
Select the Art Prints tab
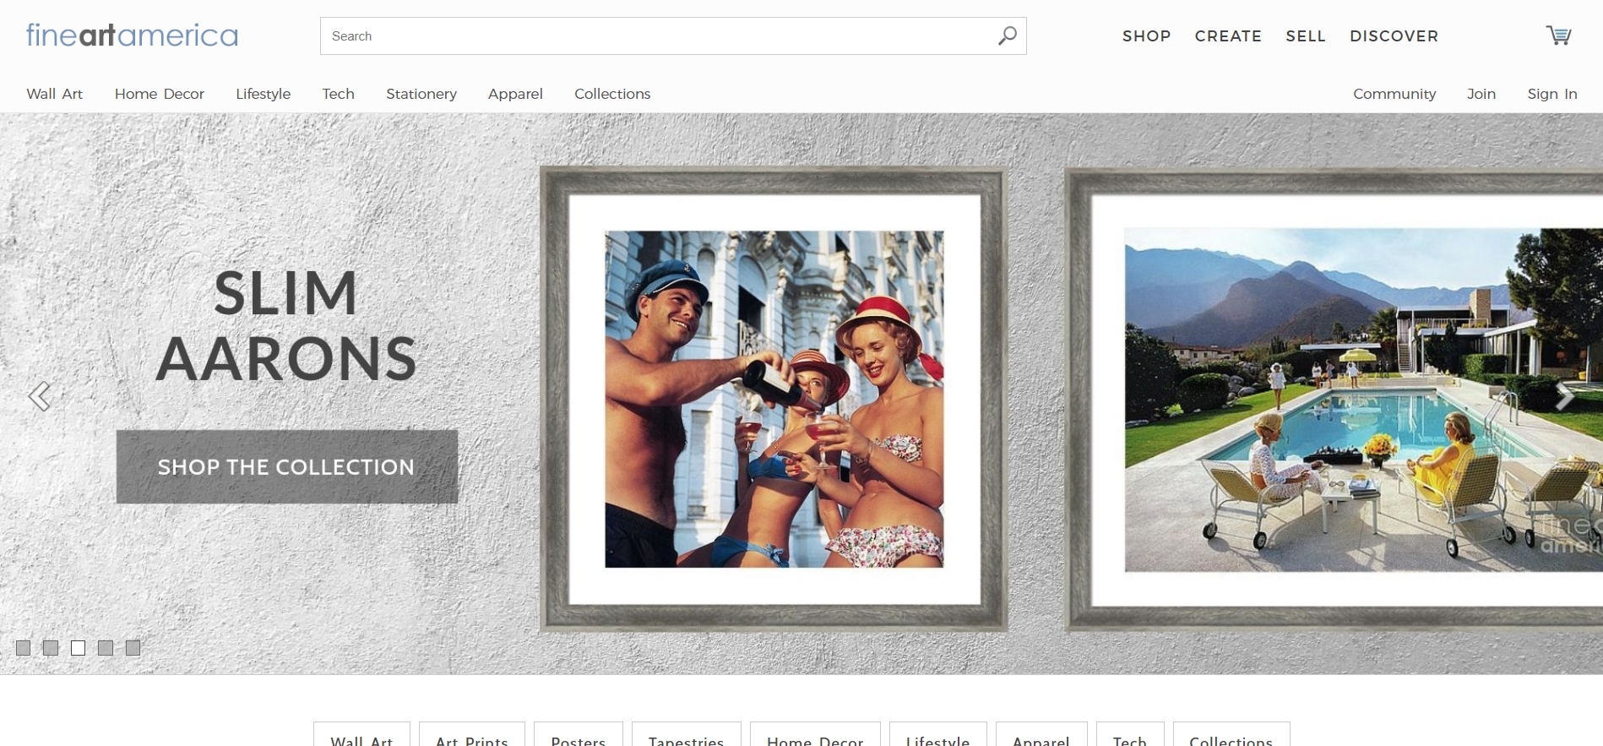click(x=472, y=735)
